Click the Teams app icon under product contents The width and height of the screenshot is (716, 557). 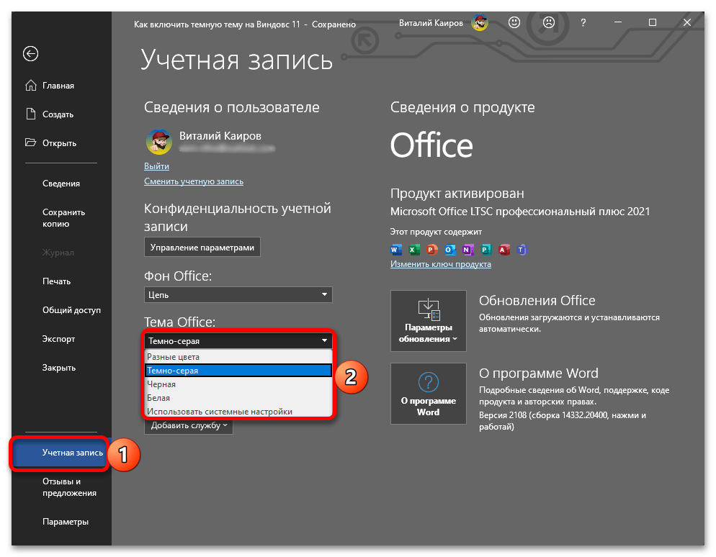coord(522,250)
